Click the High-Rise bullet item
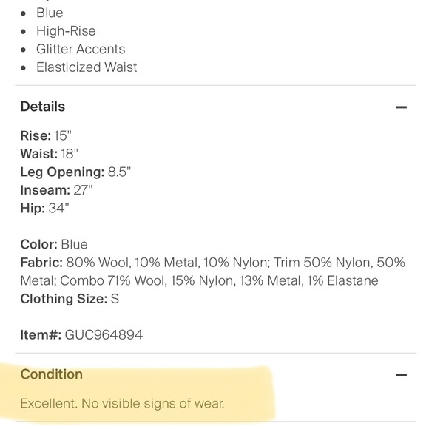 point(66,31)
